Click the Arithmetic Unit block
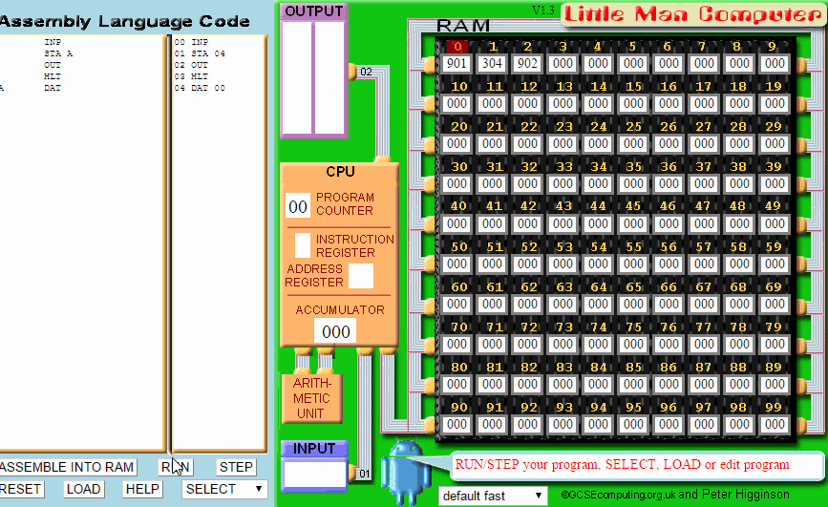The width and height of the screenshot is (828, 507). pyautogui.click(x=312, y=399)
